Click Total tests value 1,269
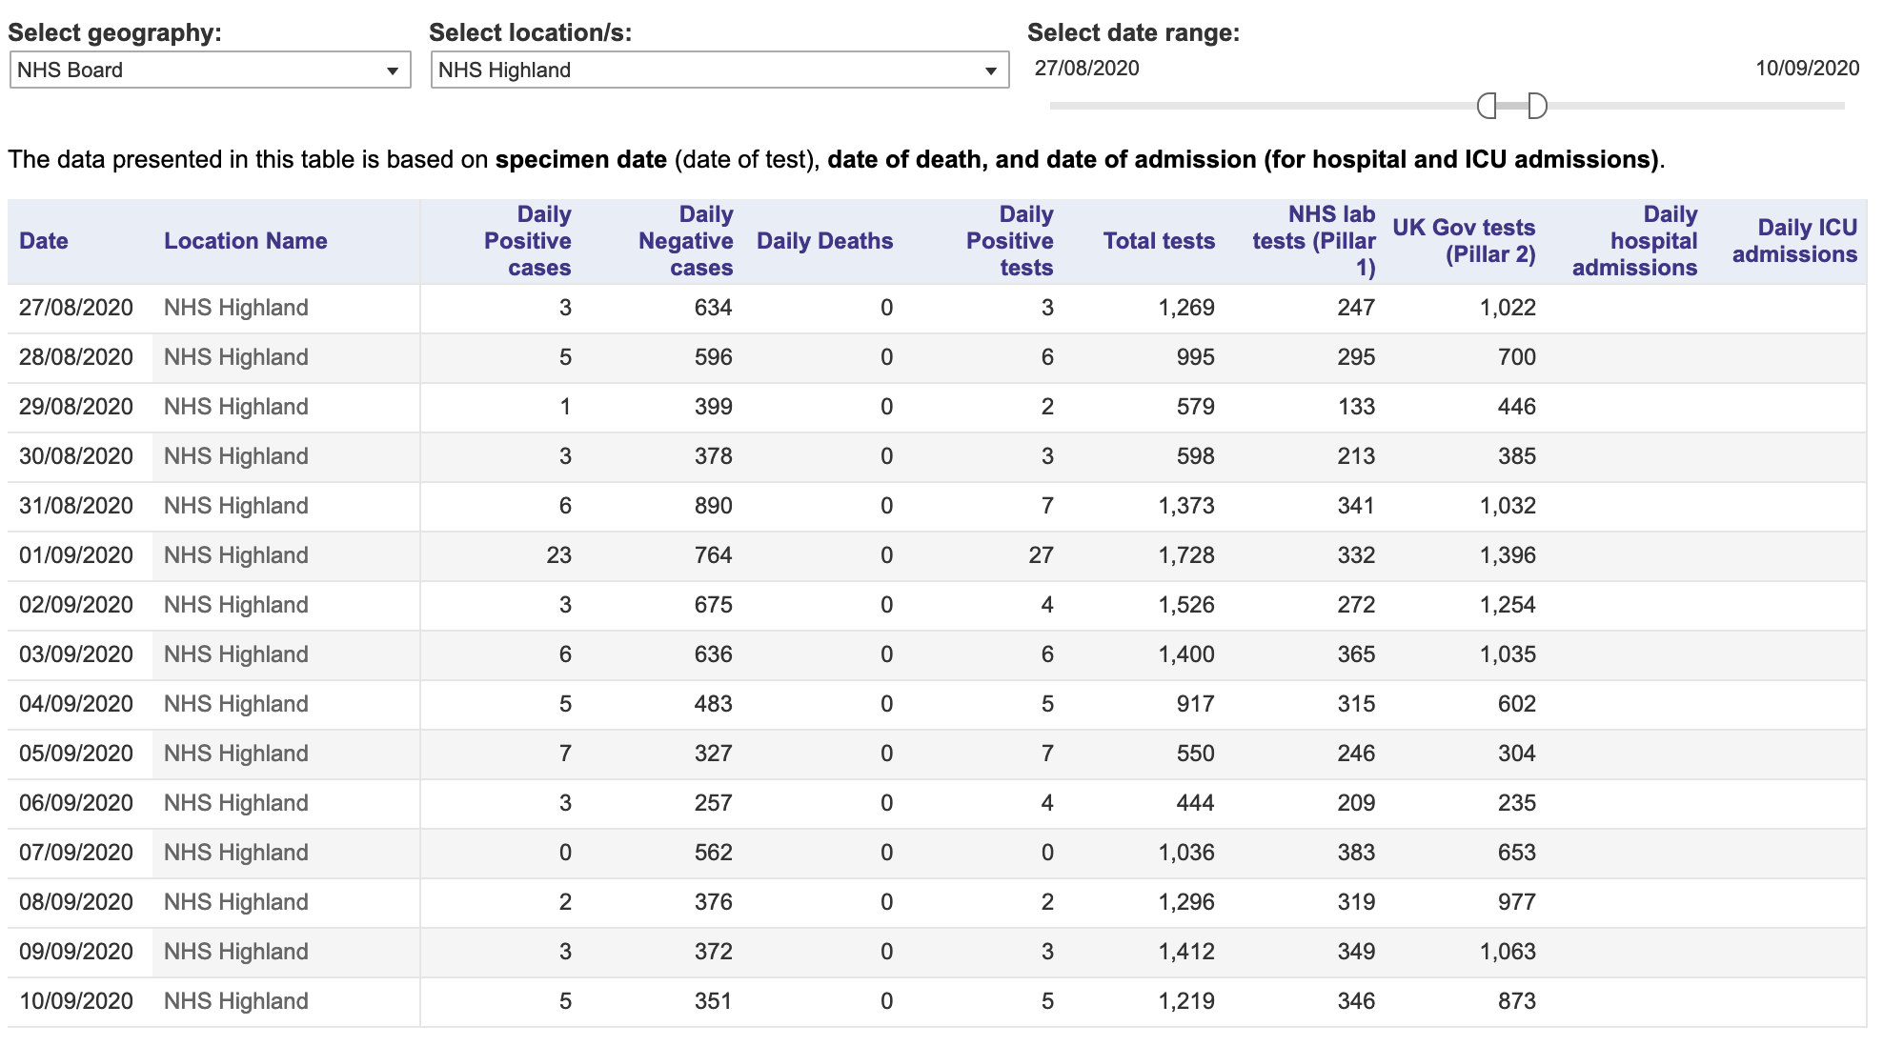Image resolution: width=1883 pixels, height=1046 pixels. tap(1186, 308)
